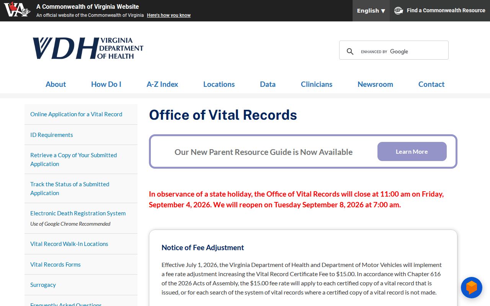This screenshot has height=306, width=490.
Task: Click the Office of Vital Records heading
Action: (223, 115)
